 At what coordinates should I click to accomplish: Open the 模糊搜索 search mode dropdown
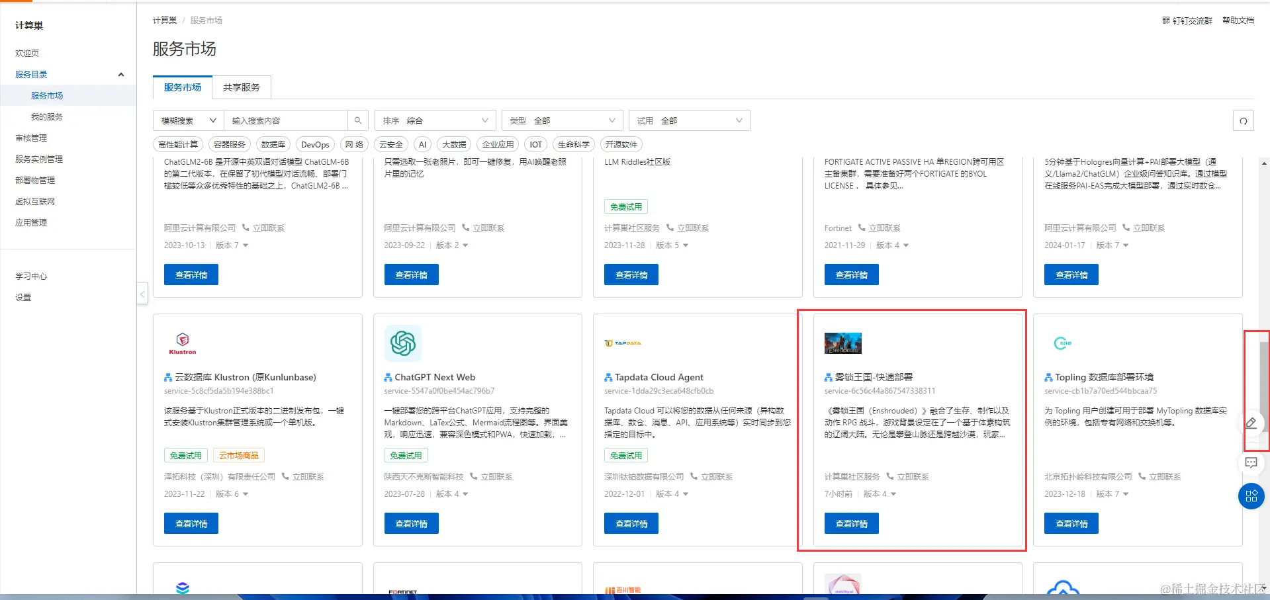tap(189, 120)
